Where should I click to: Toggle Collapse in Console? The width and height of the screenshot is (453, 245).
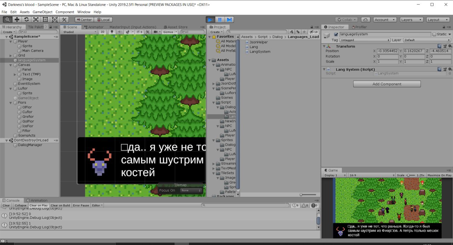tap(21, 205)
